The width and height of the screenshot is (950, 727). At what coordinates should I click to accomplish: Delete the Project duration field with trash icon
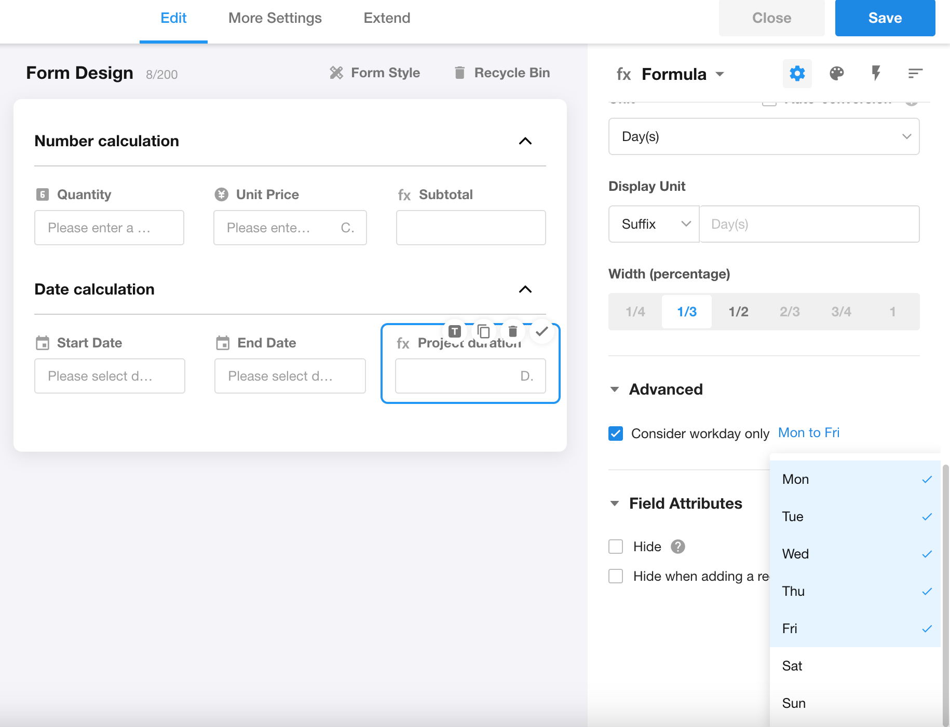coord(512,331)
